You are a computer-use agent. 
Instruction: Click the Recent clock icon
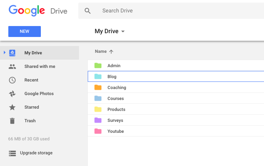coord(12,80)
